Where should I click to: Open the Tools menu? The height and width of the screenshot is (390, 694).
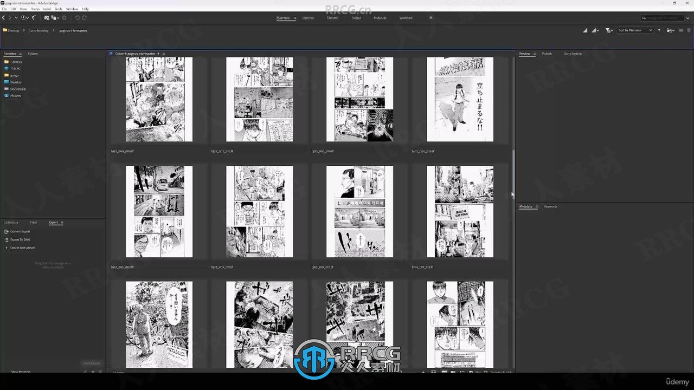59,9
